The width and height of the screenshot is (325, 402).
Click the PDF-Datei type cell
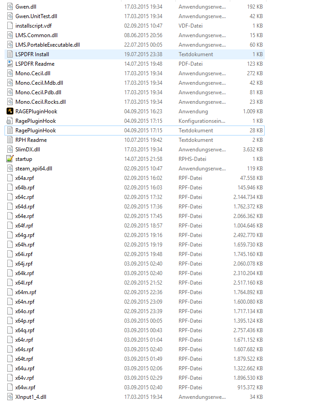coord(190,63)
